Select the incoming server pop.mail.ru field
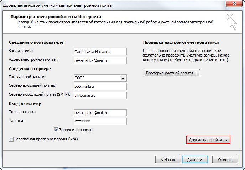This screenshot has height=170, width=245. click(100, 86)
